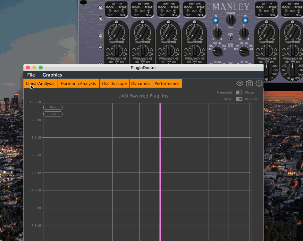Toggle the Delta/Random switch
Viewport: 303px width, 241px height.
coord(239,99)
